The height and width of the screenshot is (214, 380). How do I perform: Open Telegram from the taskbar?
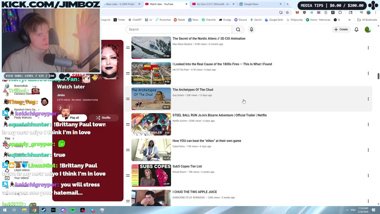(92, 210)
